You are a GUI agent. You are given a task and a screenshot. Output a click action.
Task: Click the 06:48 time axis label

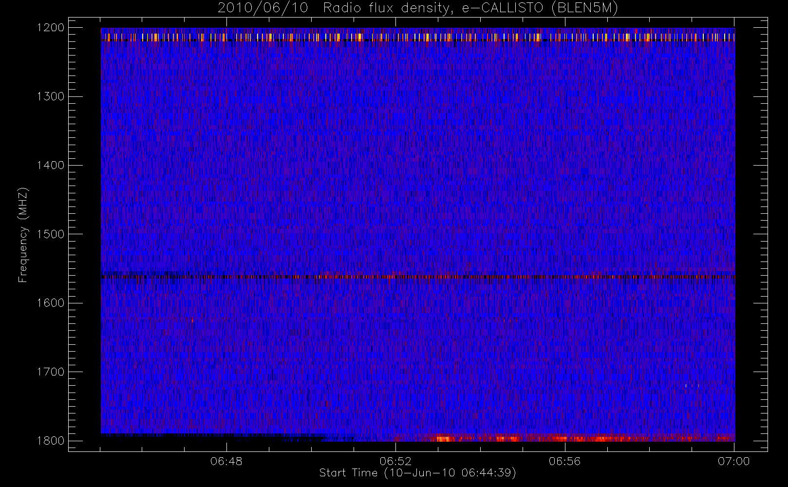click(226, 461)
